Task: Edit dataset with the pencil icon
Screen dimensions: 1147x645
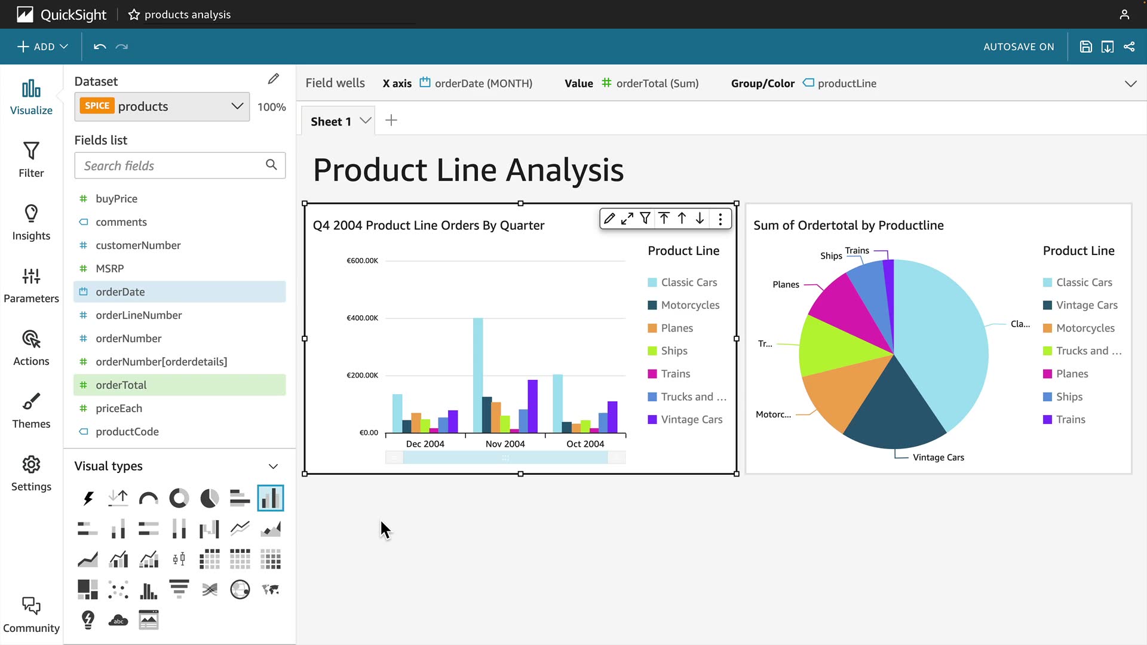Action: (x=274, y=79)
